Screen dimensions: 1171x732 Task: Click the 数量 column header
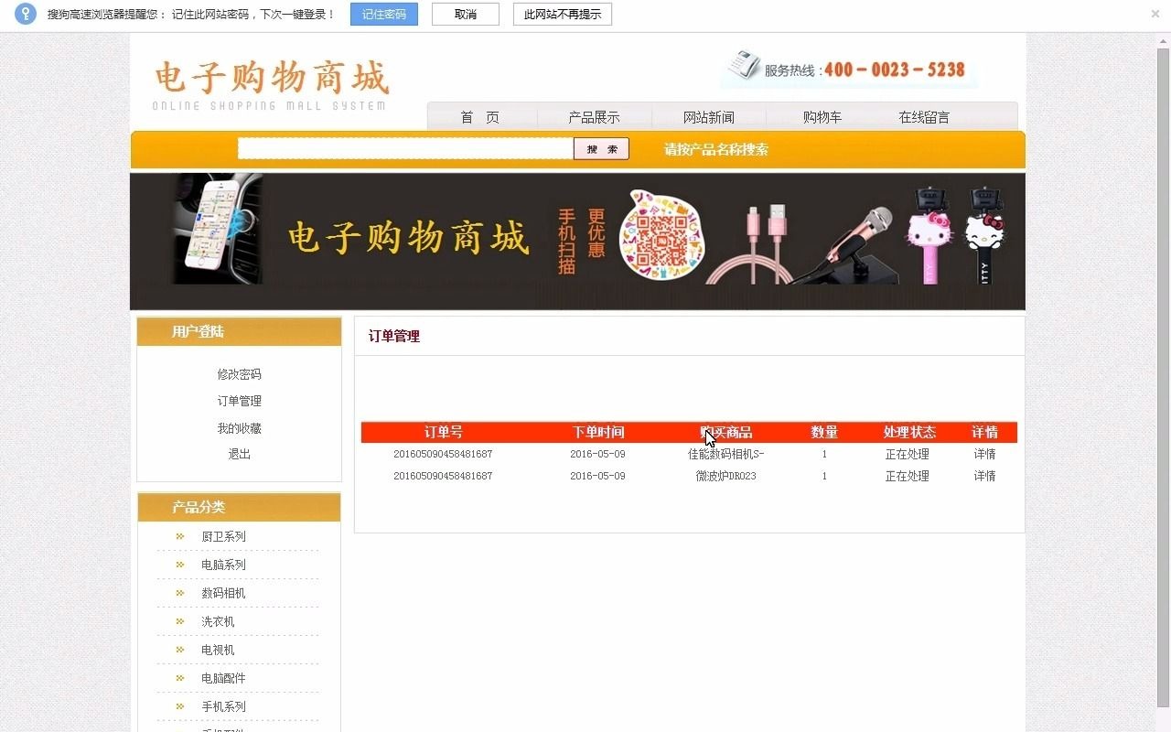(x=824, y=432)
